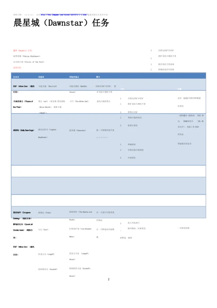217x308 pixels.
Task: Click the Dungeon Delving quest name
Action: coord(22,216)
